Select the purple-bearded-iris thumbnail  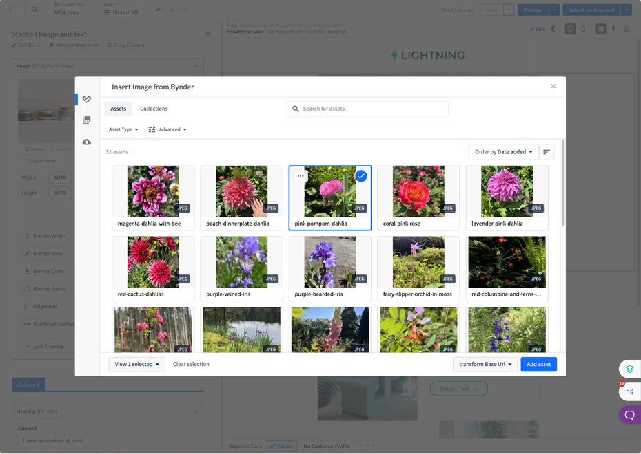click(330, 268)
